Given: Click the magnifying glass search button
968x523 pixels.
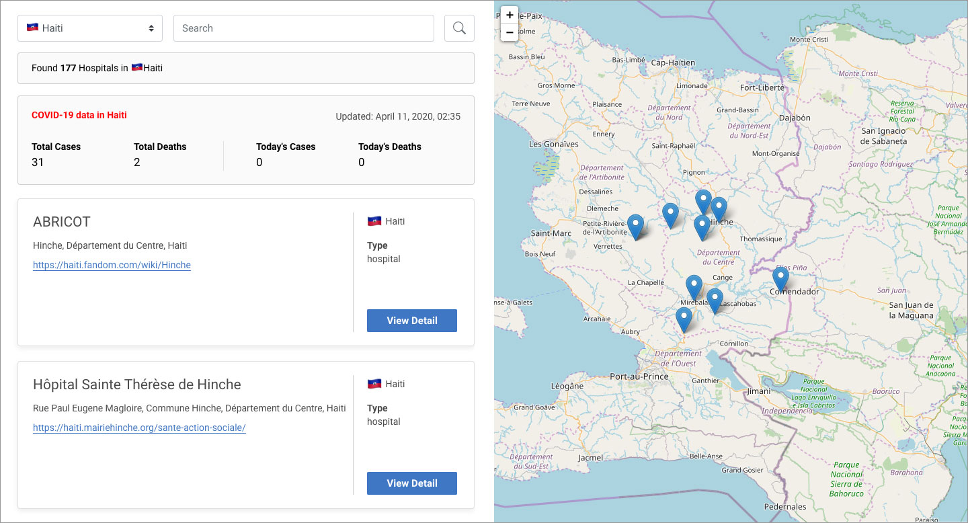Looking at the screenshot, I should [459, 28].
